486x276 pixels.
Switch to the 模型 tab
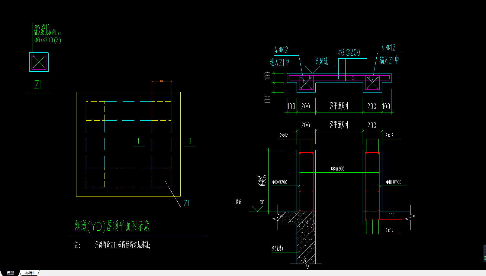(x=10, y=273)
